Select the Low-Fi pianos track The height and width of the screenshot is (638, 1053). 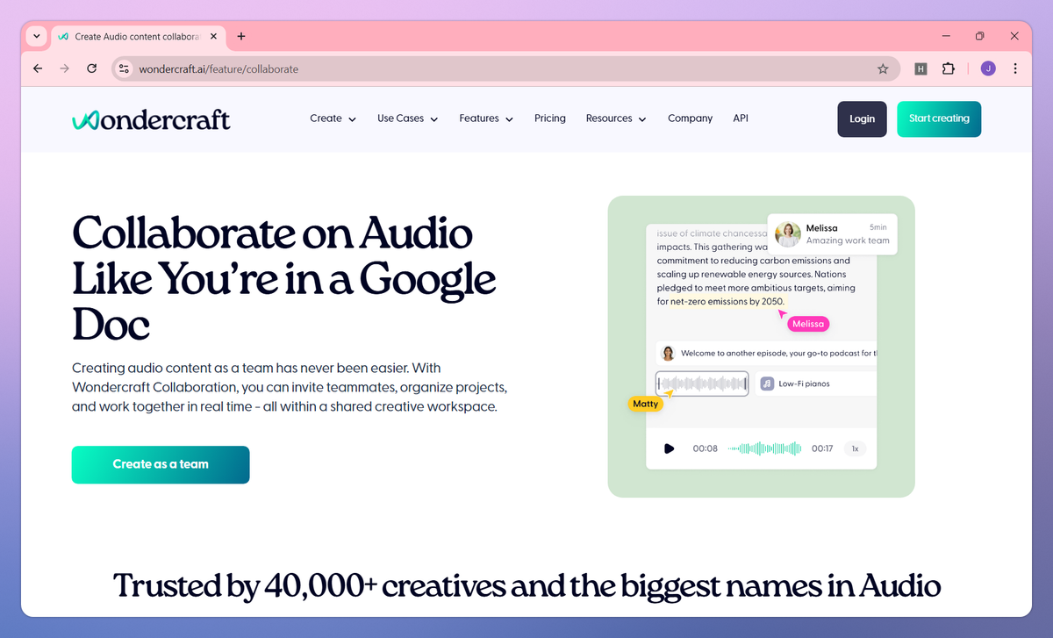click(815, 384)
